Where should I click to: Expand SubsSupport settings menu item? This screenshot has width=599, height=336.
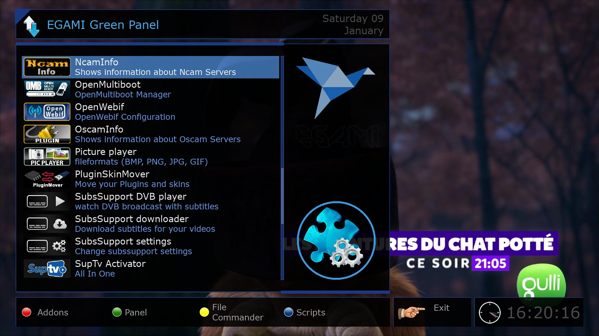(150, 246)
